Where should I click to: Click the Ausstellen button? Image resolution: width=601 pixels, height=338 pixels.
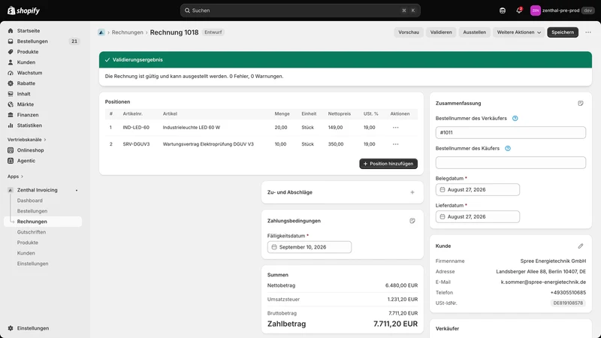point(474,32)
